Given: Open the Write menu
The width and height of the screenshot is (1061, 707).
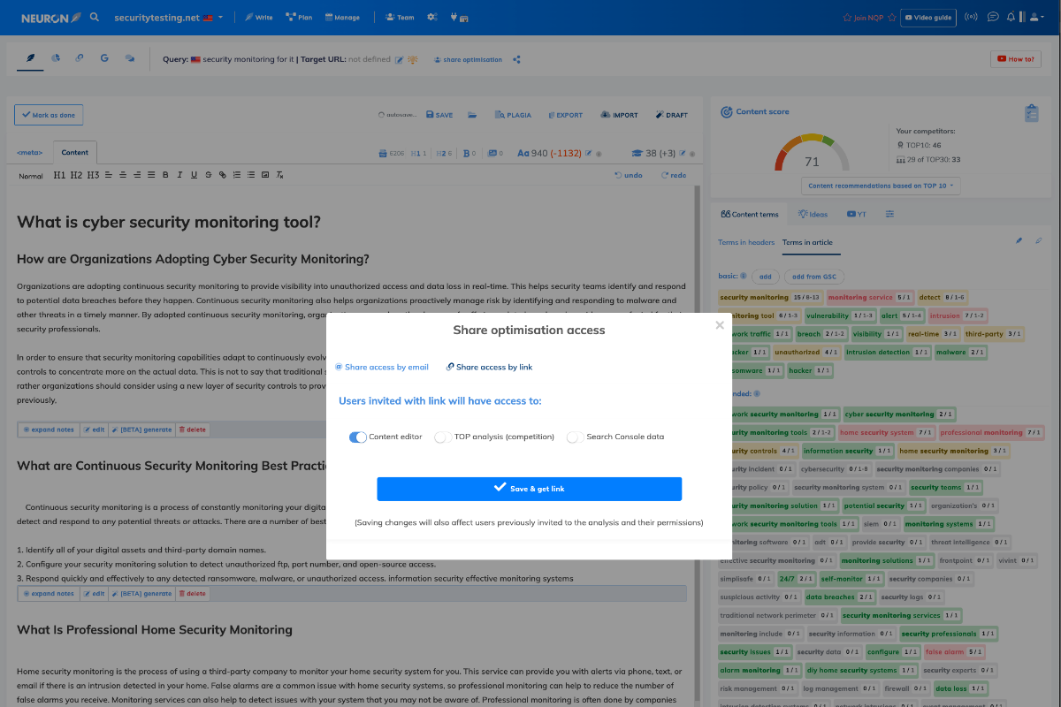Looking at the screenshot, I should coord(259,17).
